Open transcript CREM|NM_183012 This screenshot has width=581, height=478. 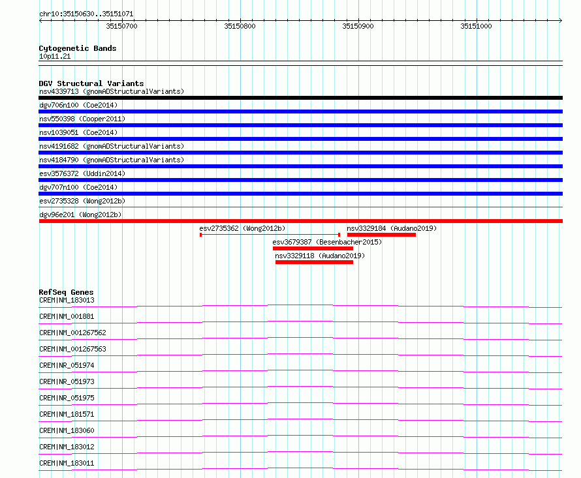(67, 447)
